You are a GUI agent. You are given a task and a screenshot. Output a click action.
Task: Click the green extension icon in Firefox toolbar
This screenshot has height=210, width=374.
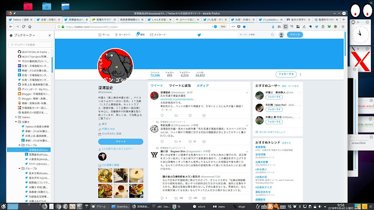point(329,27)
